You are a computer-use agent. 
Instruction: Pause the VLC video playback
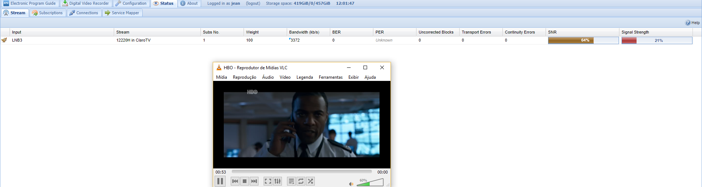(220, 181)
